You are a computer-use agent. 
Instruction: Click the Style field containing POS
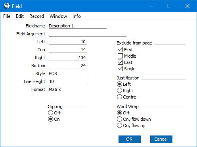point(68,73)
